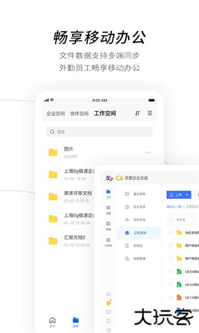Click the cloud sync icon near rail bottom

[108, 294]
